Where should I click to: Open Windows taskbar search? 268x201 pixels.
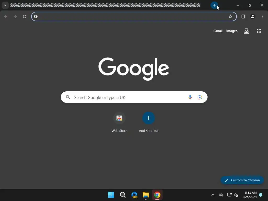122,195
